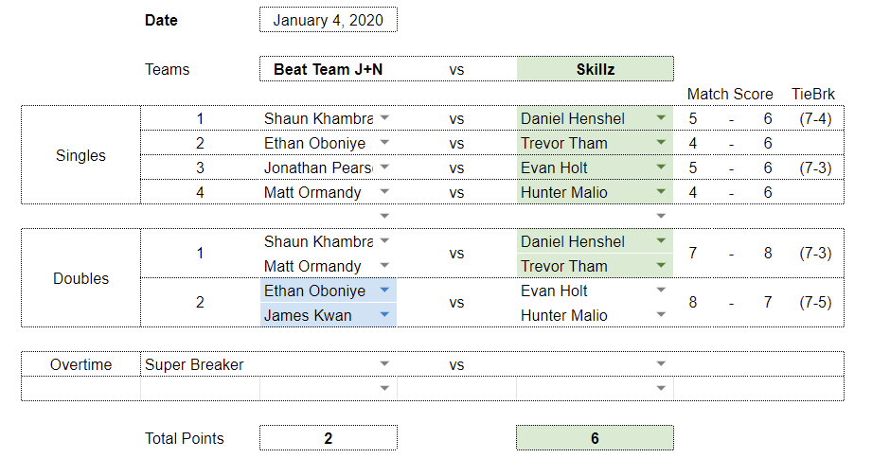The height and width of the screenshot is (476, 890).
Task: Expand the green Daniel Henshel singles dropdown
Action: [x=661, y=118]
